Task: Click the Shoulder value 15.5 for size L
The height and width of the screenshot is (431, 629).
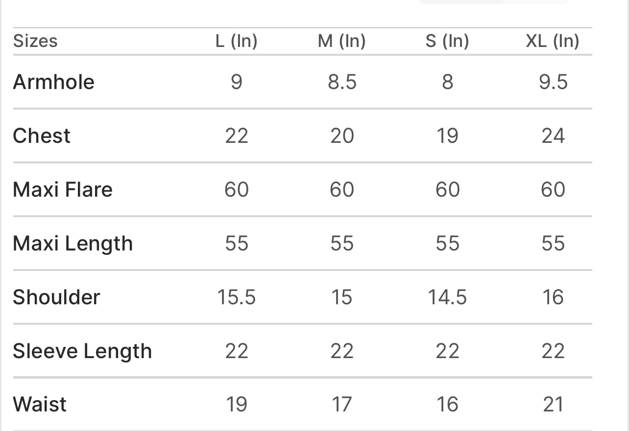Action: click(x=236, y=297)
